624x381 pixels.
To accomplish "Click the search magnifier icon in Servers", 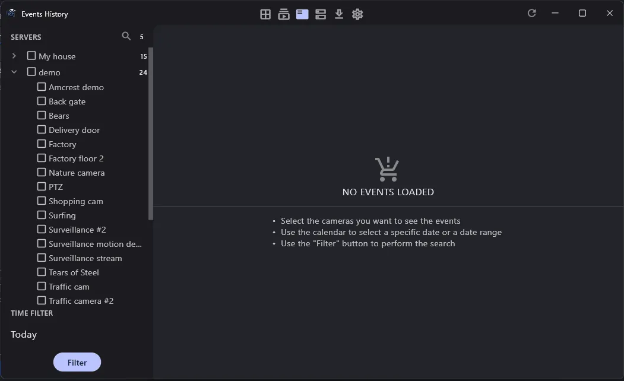I will (x=126, y=36).
